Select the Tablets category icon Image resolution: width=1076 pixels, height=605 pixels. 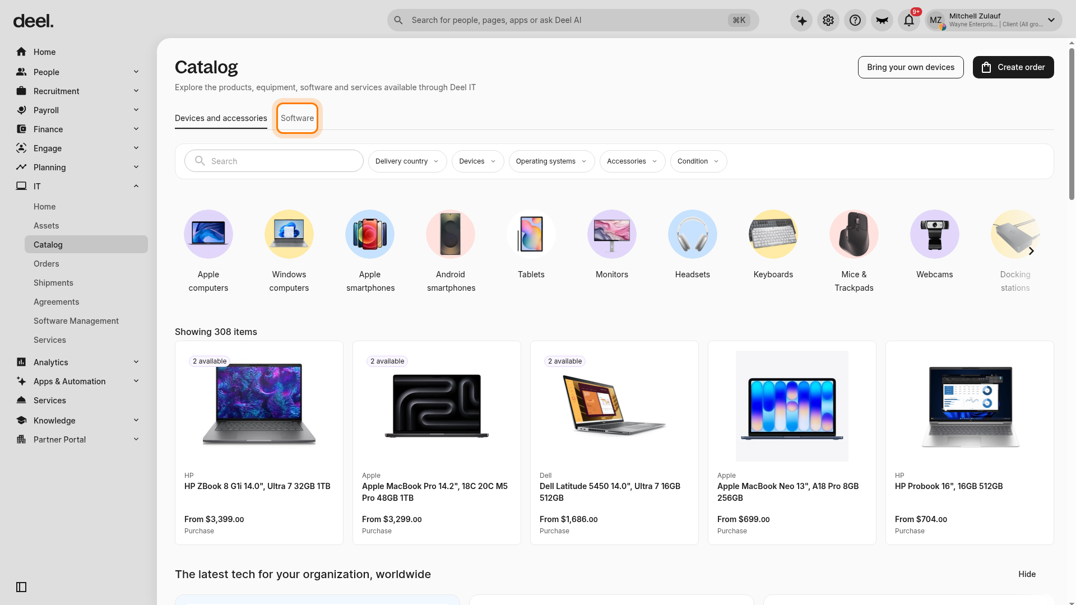click(x=531, y=234)
